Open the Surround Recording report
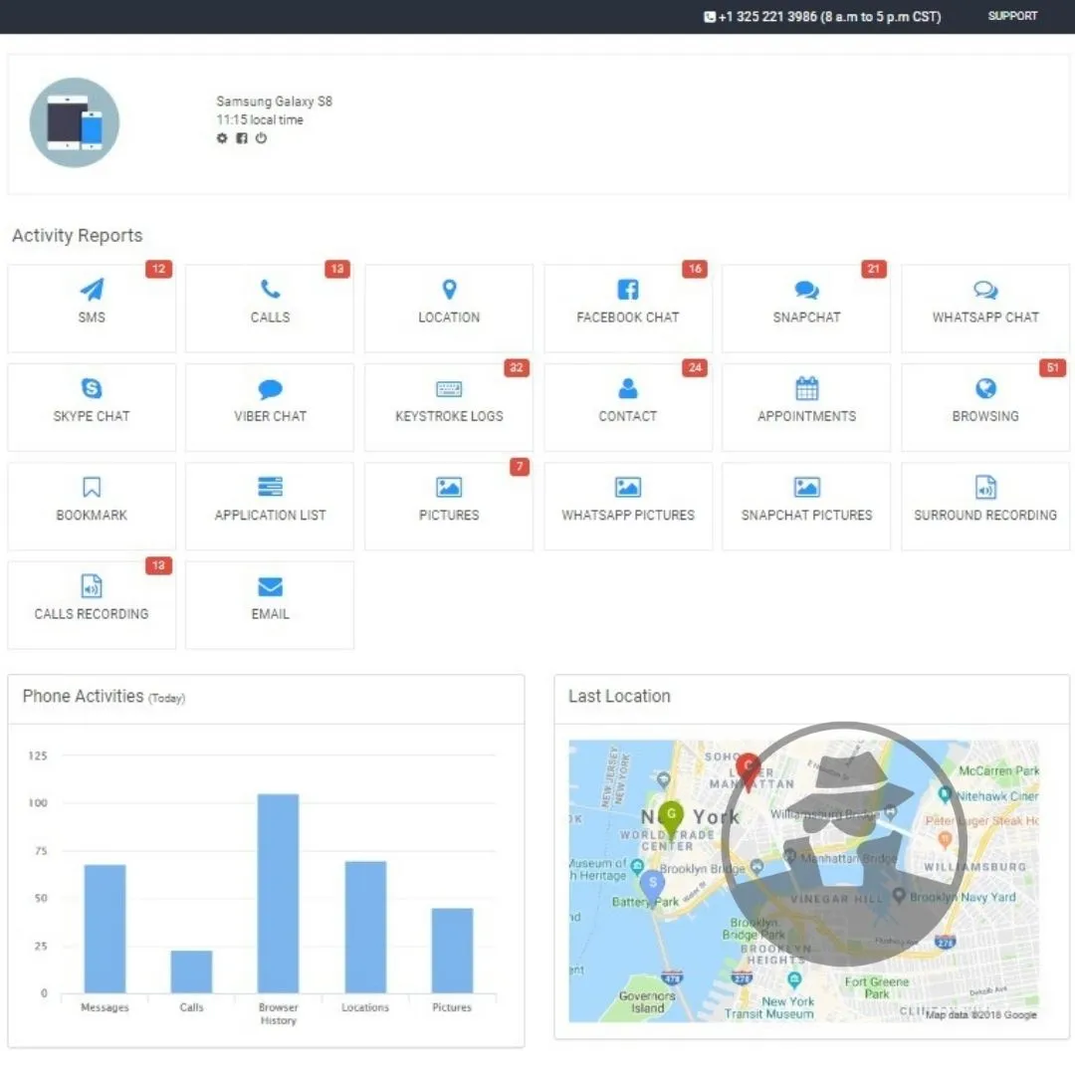This screenshot has height=1075, width=1075. (x=985, y=506)
